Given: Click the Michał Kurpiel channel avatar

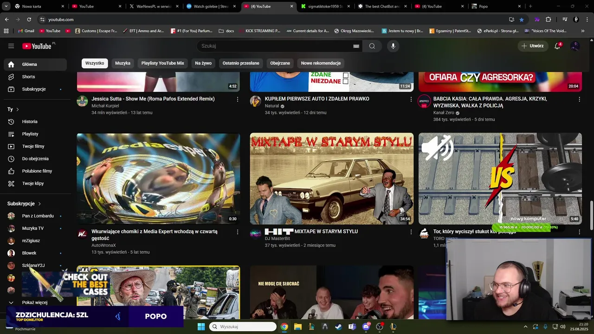Looking at the screenshot, I should pos(82,101).
